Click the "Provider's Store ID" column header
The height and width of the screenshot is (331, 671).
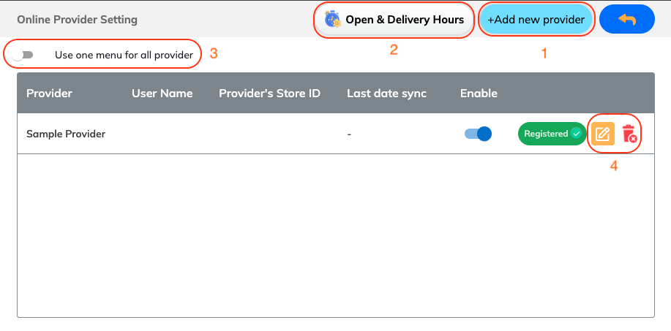269,93
